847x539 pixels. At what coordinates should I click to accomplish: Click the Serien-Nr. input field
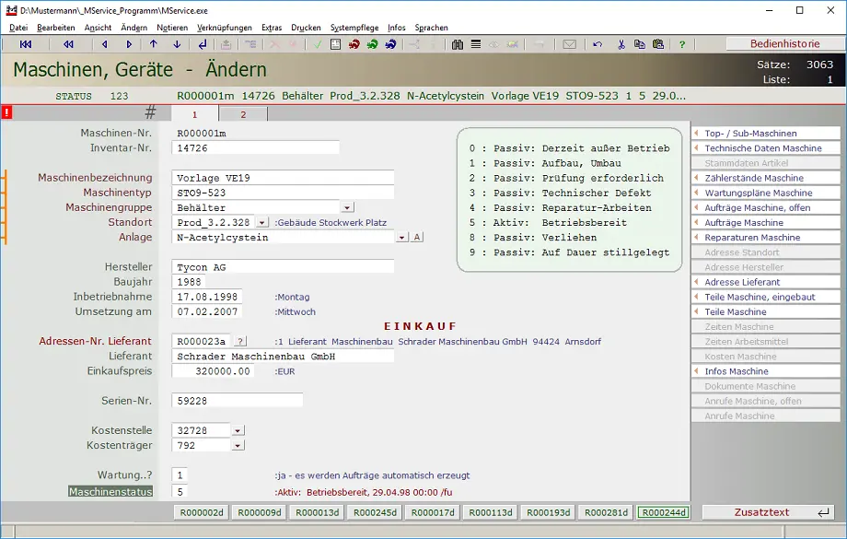pos(237,401)
